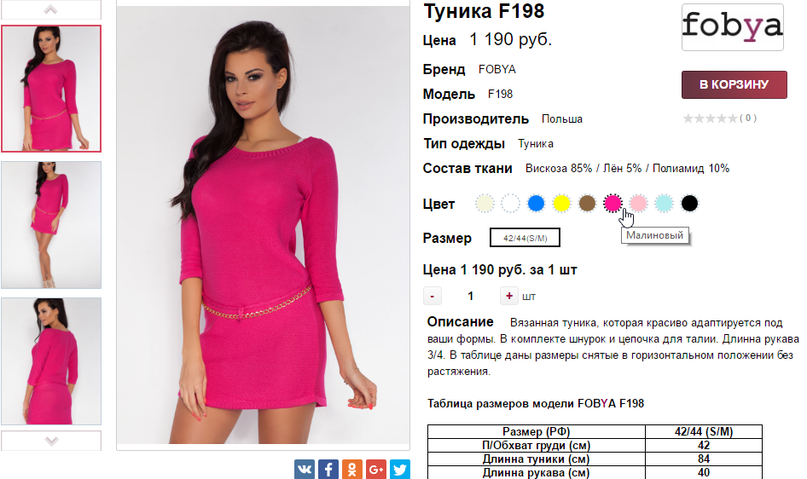Decrease quantity with minus button
This screenshot has width=807, height=479.
pos(433,296)
